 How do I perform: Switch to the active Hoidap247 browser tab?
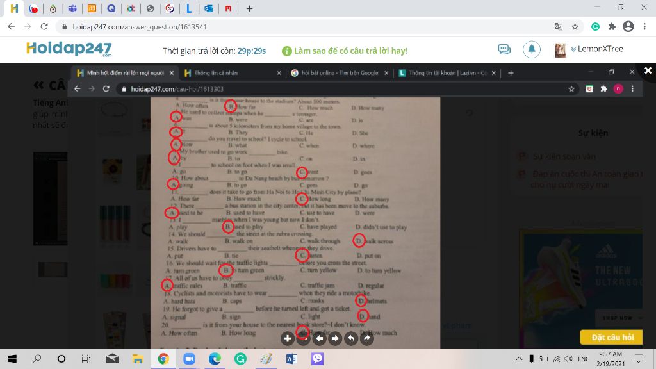click(14, 8)
